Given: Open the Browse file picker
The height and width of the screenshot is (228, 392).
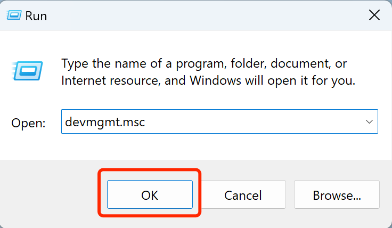Looking at the screenshot, I should 337,195.
